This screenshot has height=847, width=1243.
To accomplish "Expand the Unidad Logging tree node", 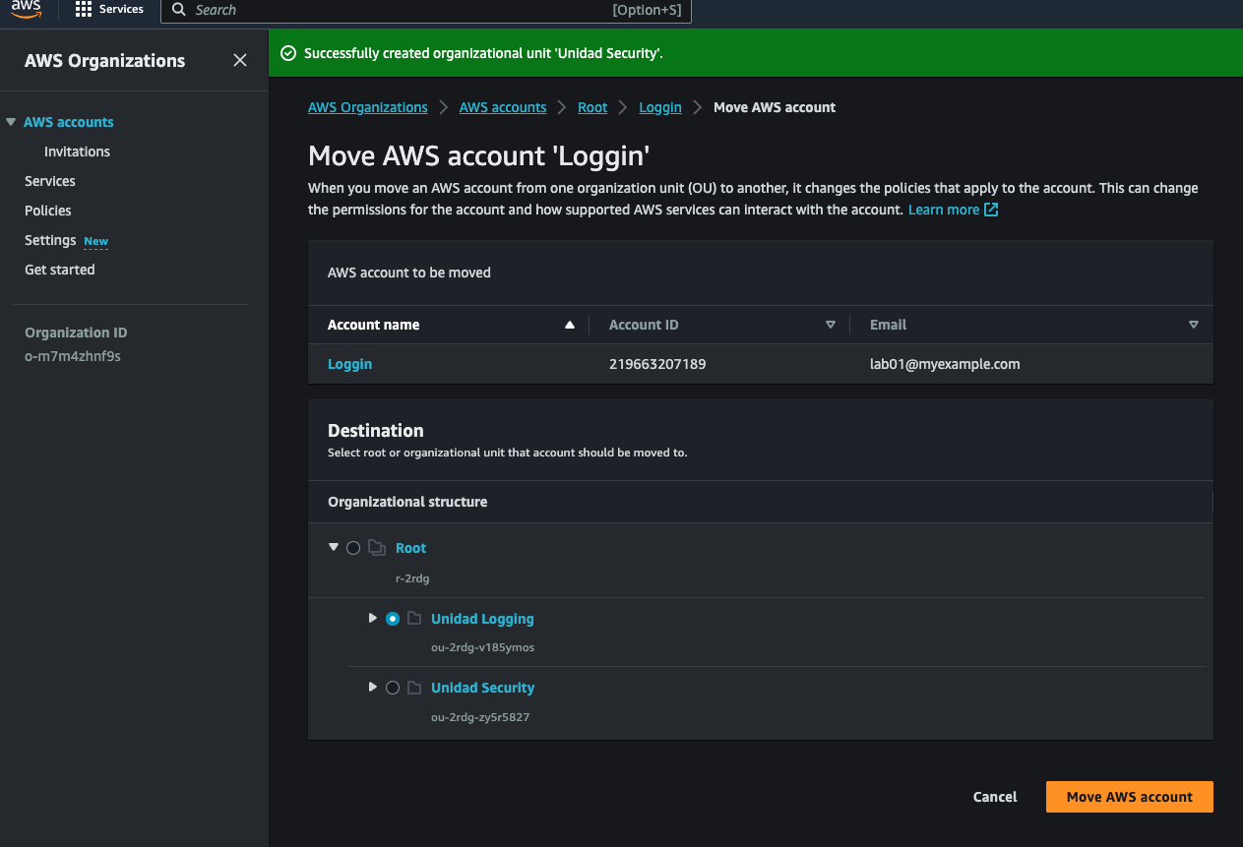I will (372, 618).
